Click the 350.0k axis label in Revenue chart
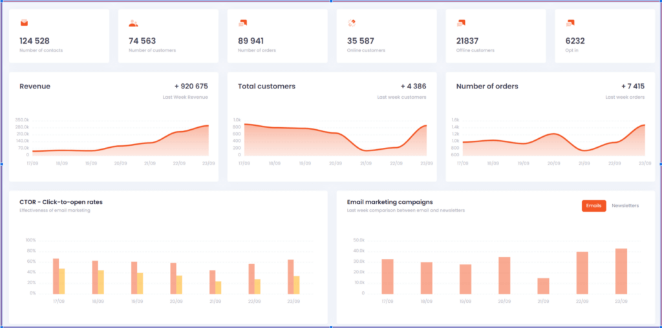 [22, 119]
